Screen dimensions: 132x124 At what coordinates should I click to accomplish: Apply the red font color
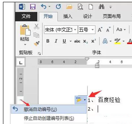[x=130, y=41]
